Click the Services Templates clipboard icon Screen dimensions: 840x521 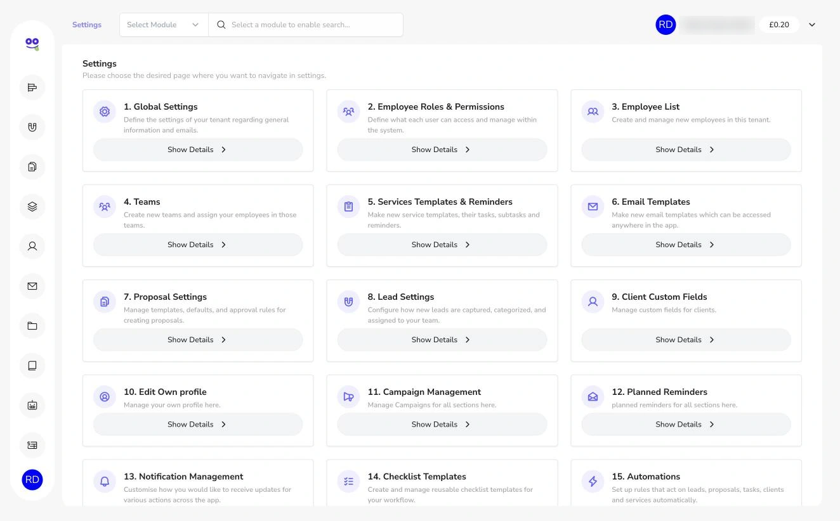point(348,207)
